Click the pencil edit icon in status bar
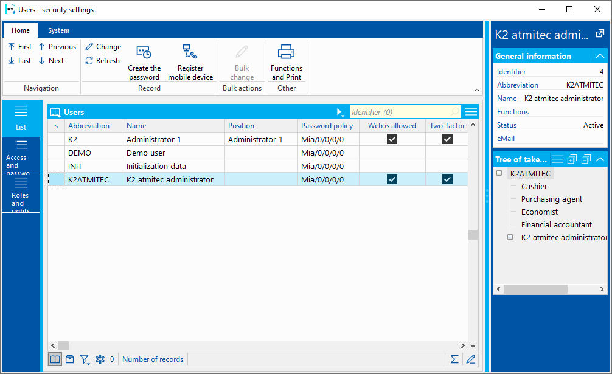Screen dimensions: 612x374 click(x=471, y=359)
